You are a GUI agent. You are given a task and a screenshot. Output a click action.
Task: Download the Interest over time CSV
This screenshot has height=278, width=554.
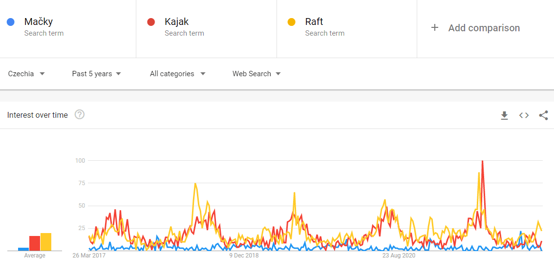(504, 115)
